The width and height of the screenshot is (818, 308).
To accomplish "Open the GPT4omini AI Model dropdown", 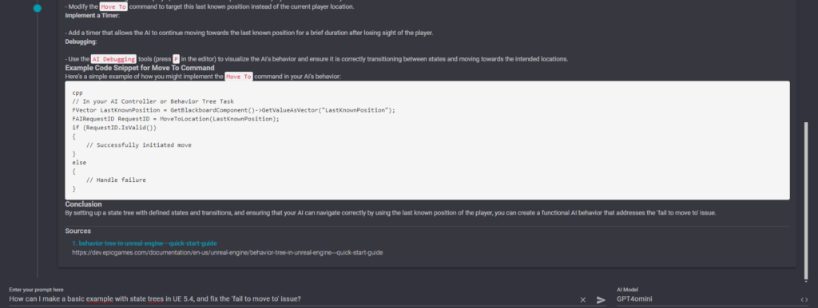I will pyautogui.click(x=707, y=299).
